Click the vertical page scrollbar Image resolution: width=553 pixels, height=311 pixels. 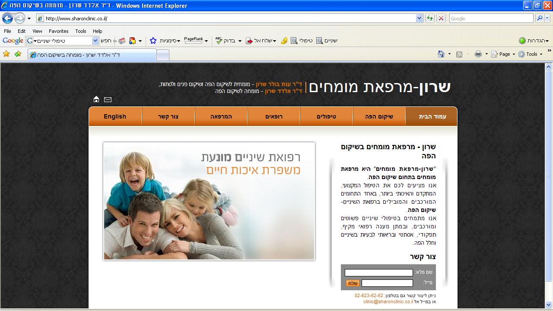548,173
